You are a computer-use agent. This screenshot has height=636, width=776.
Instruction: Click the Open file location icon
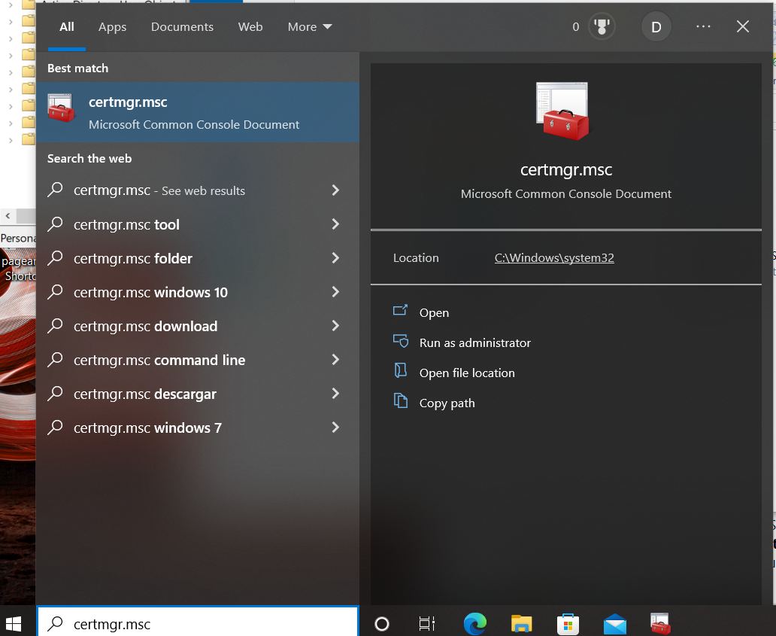click(x=400, y=370)
